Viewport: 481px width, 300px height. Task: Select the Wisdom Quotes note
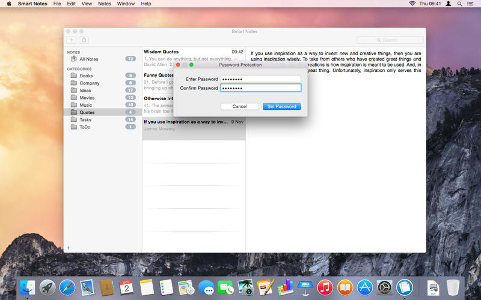point(194,58)
